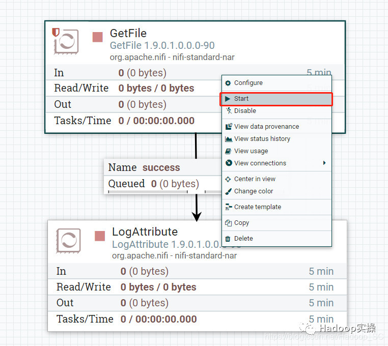388x346 pixels.
Task: Click the LogAttribute processor title
Action: tap(145, 232)
